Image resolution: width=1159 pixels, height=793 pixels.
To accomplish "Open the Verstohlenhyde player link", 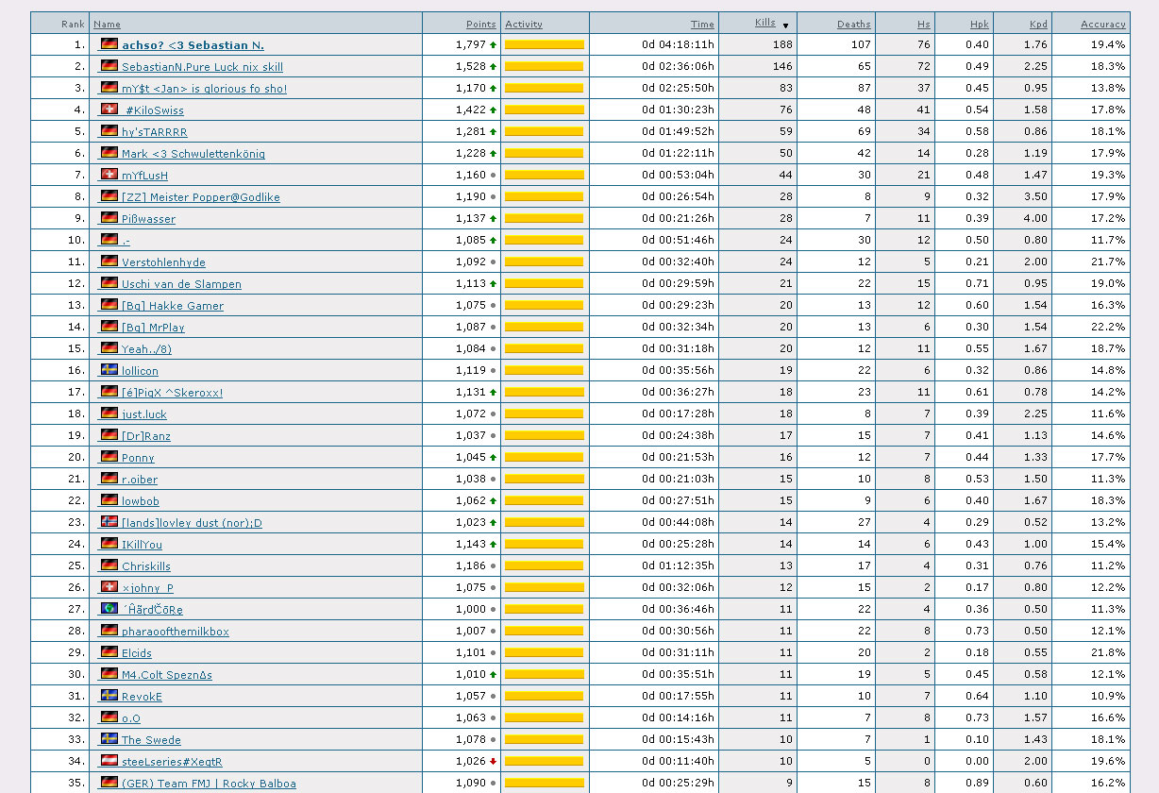I will [x=163, y=262].
